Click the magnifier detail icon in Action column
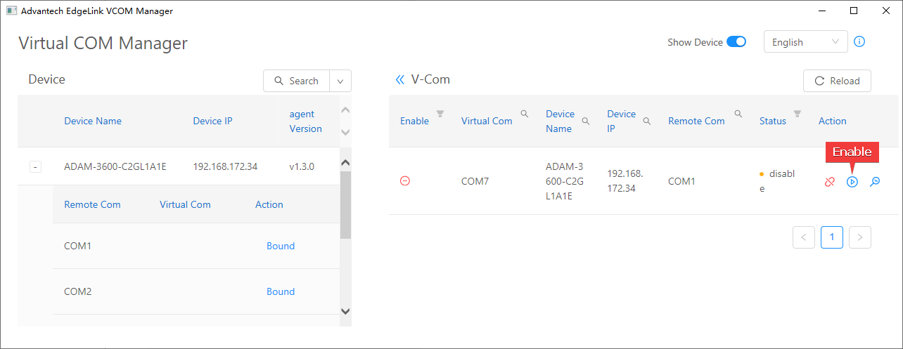The height and width of the screenshot is (349, 903). point(875,182)
